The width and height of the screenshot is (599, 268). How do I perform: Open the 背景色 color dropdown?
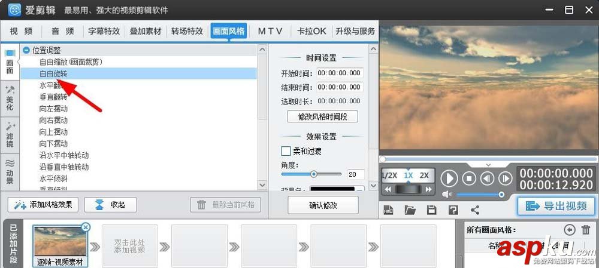coord(360,189)
